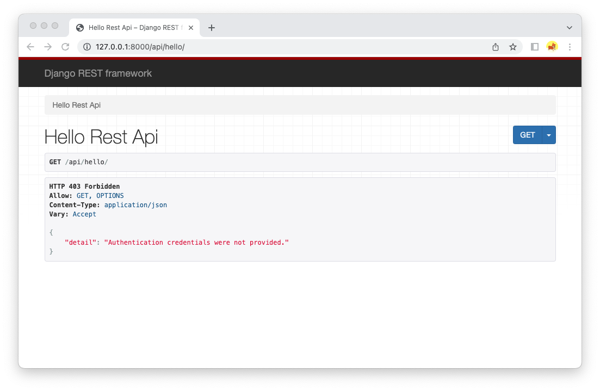Expand the GET request format dropdown arrow
The height and width of the screenshot is (391, 600).
[548, 135]
